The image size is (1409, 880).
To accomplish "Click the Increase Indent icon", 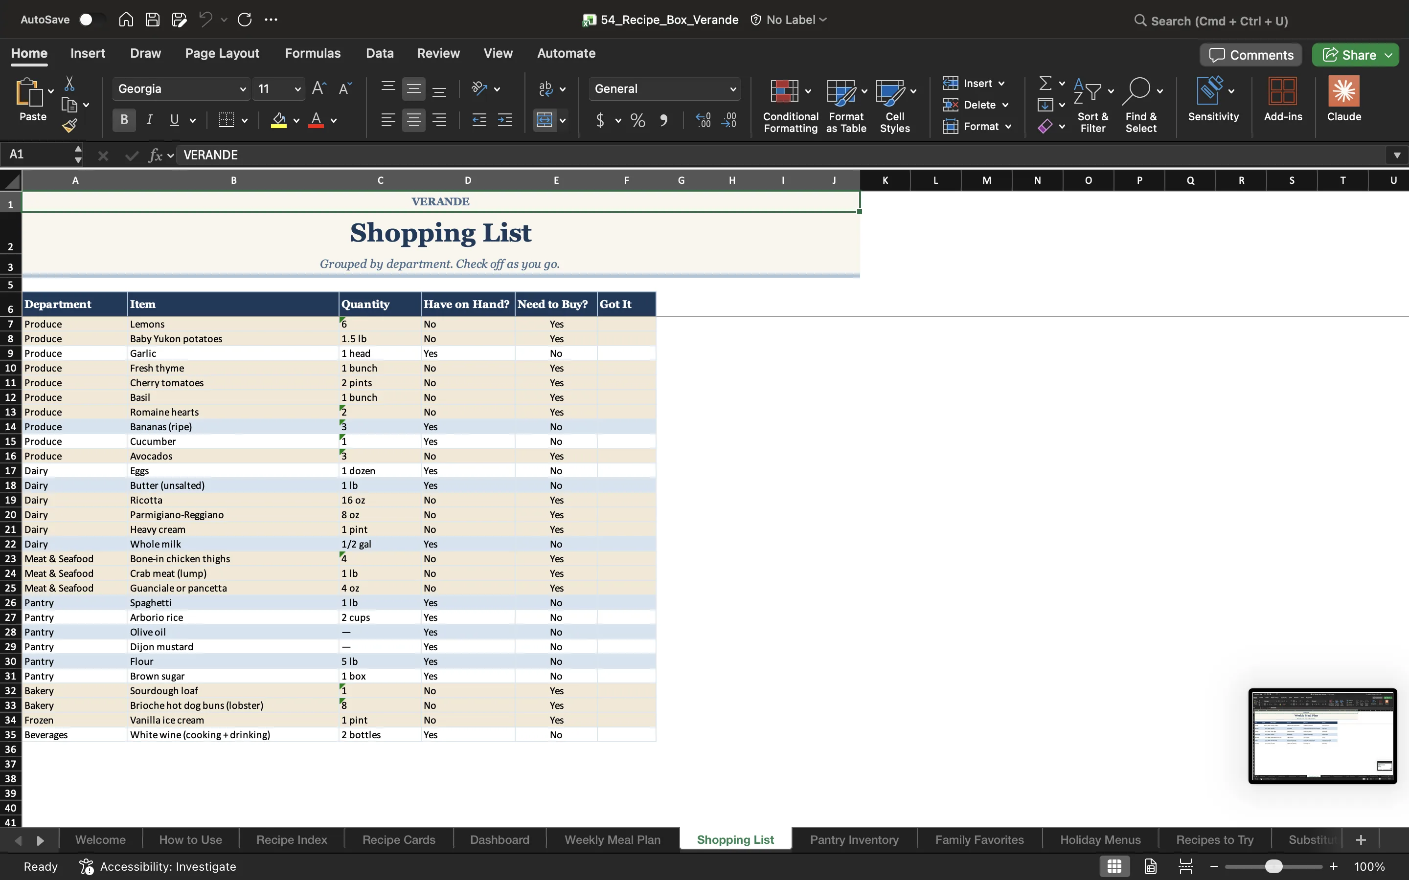I will [505, 120].
